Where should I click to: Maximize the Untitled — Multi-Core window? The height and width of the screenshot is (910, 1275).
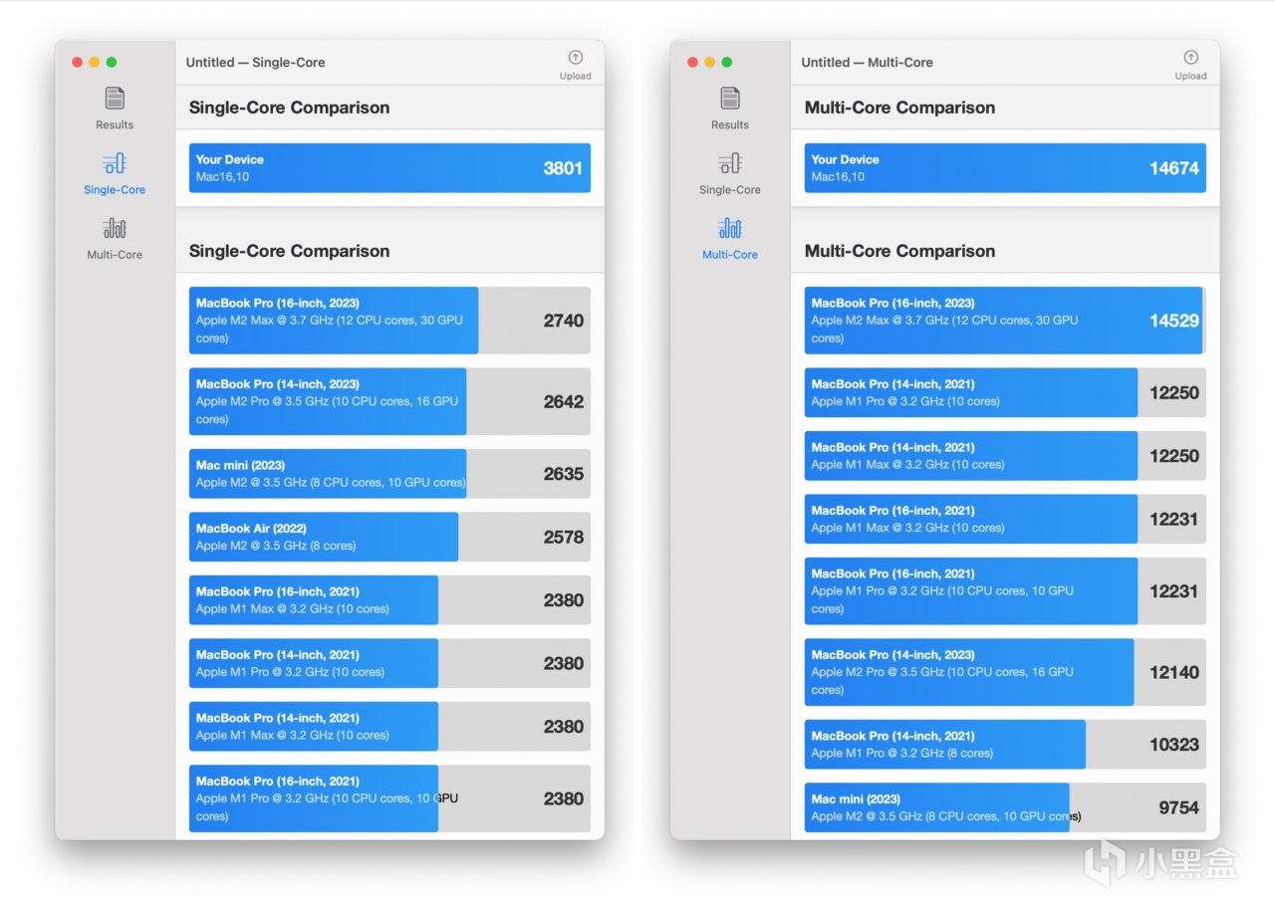[727, 62]
